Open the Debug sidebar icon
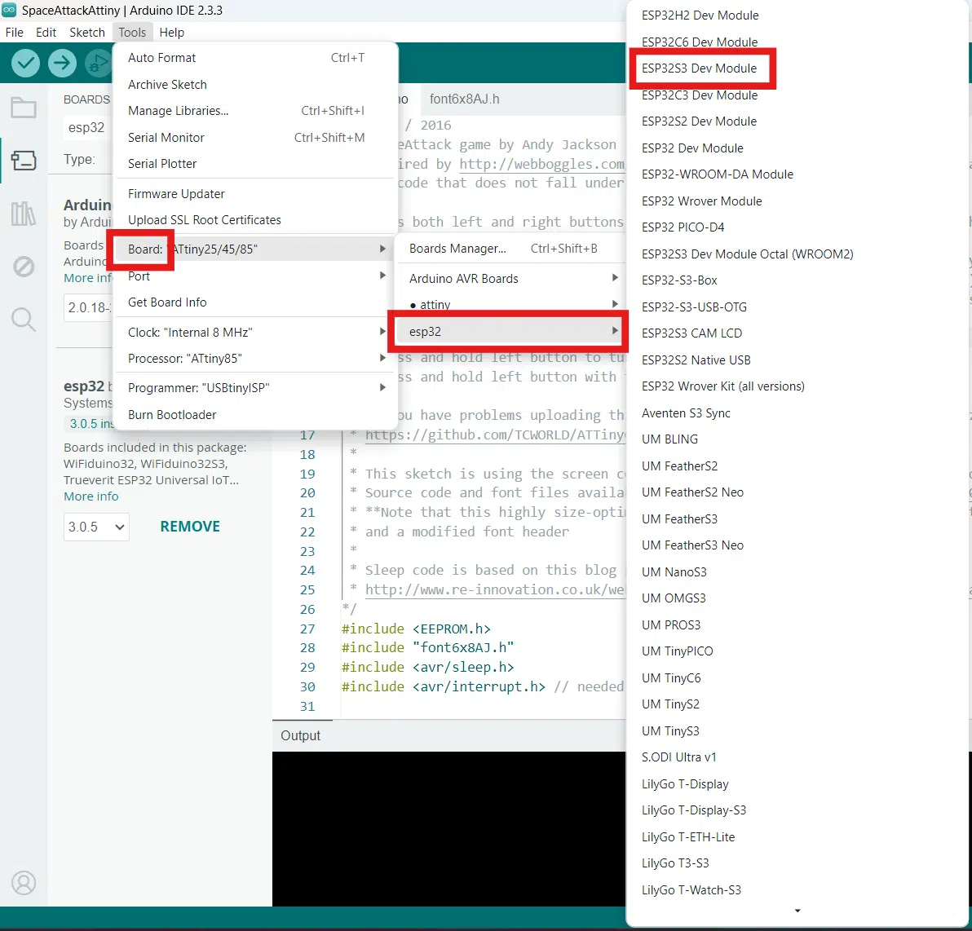This screenshot has height=931, width=972. tap(24, 267)
